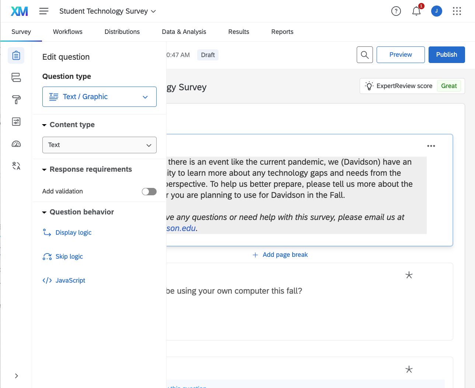
Task: Open the help question mark icon
Action: (x=396, y=11)
